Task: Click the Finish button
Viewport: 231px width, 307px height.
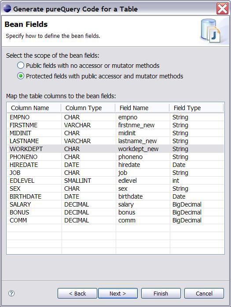Action: coord(161,293)
